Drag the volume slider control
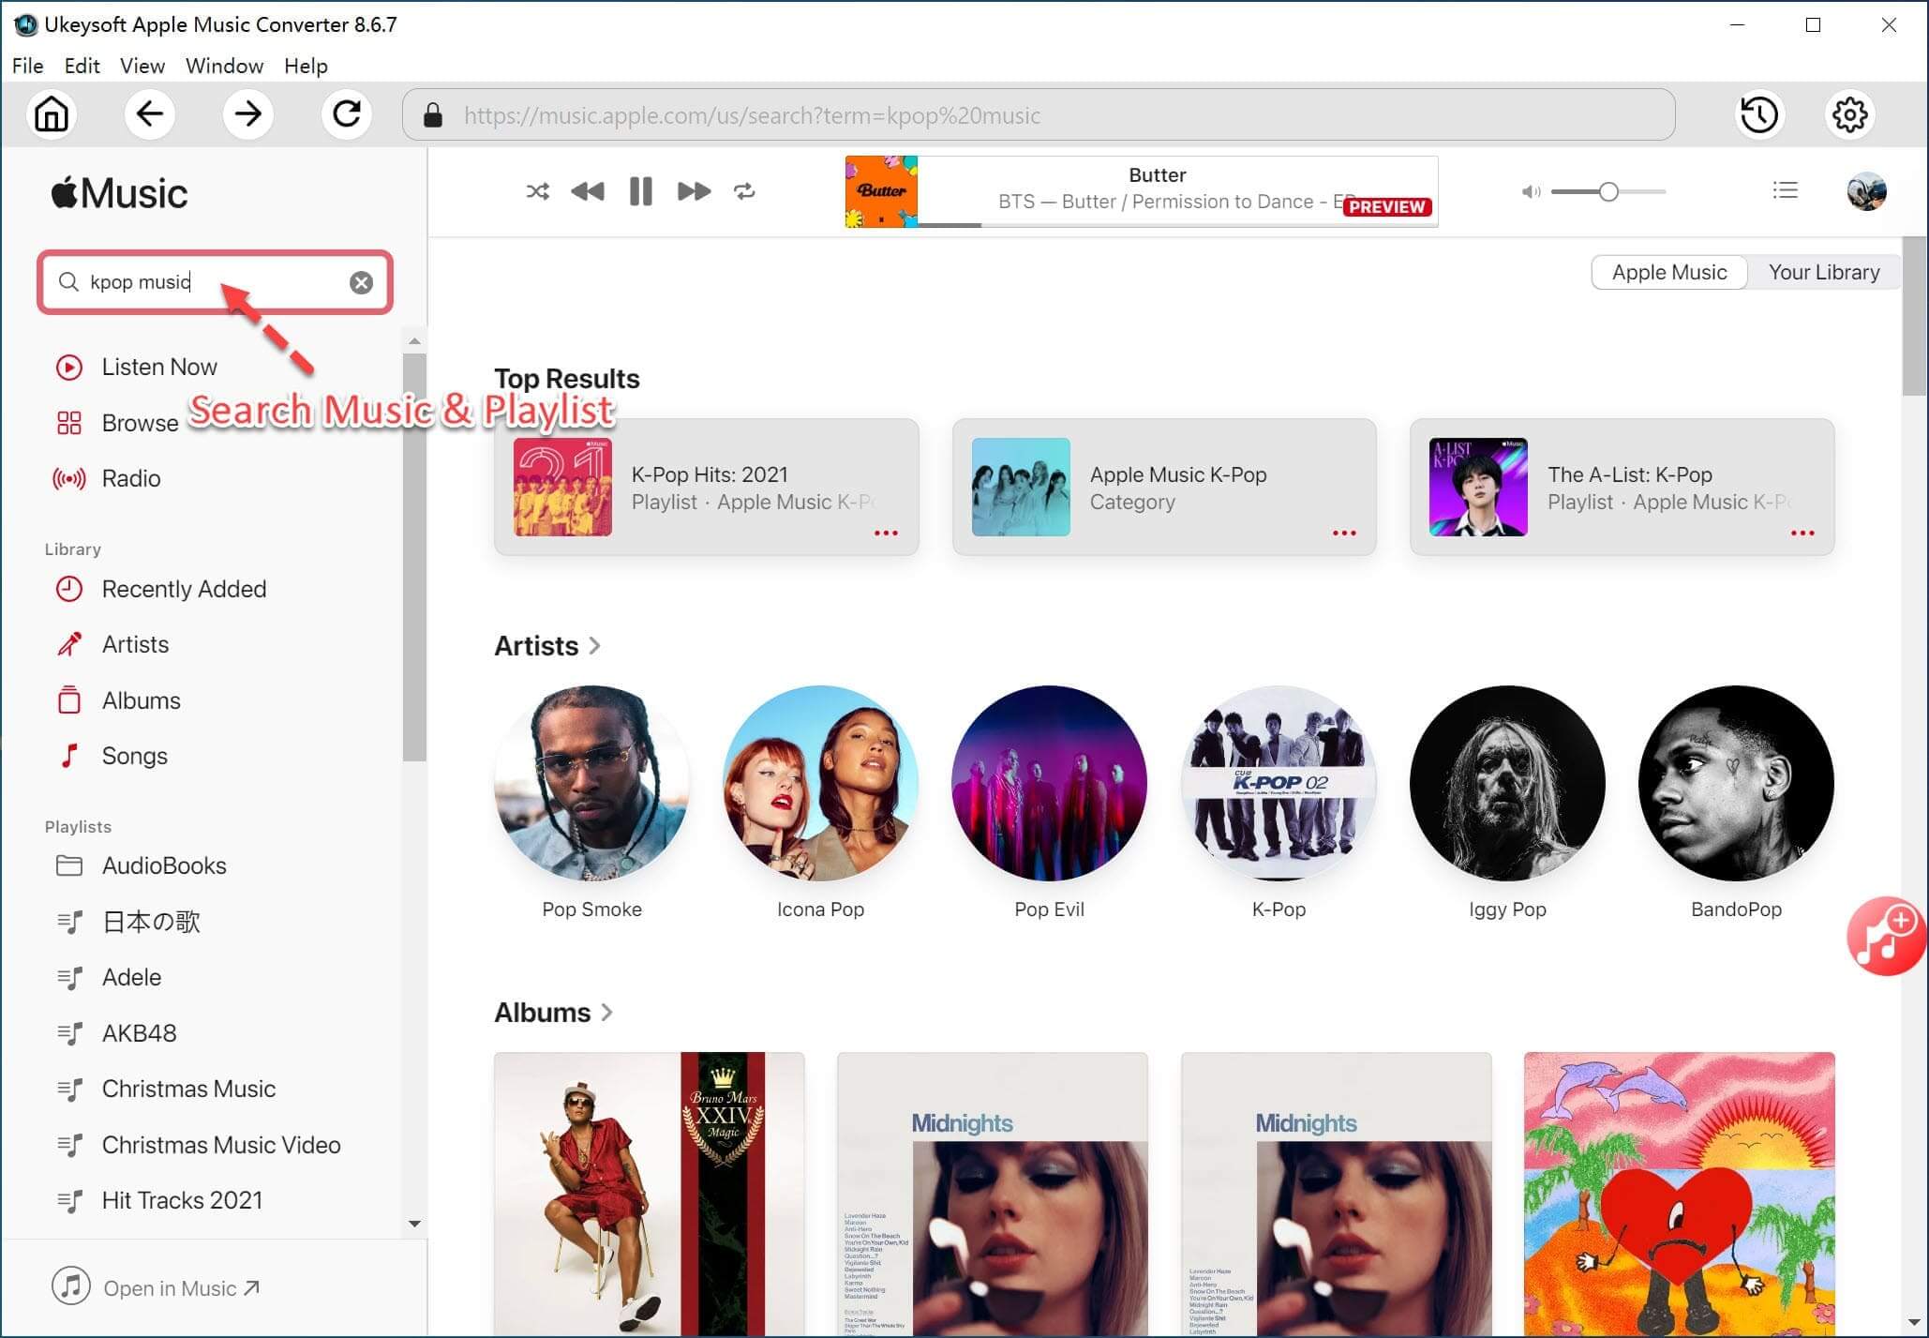Viewport: 1929px width, 1338px height. pyautogui.click(x=1604, y=192)
